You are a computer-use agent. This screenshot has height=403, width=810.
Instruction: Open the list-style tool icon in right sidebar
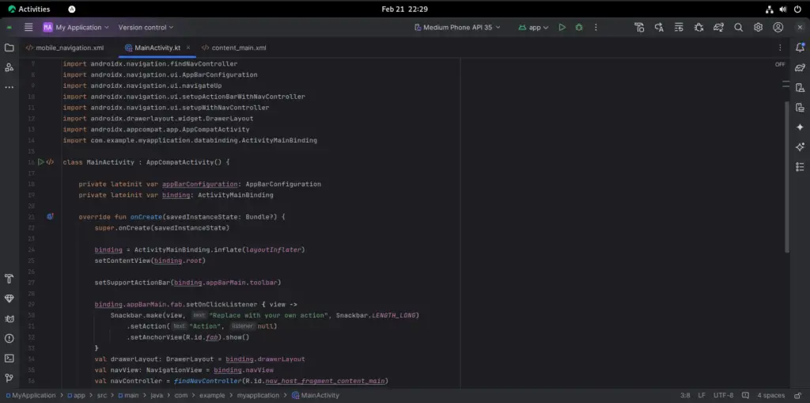click(801, 166)
